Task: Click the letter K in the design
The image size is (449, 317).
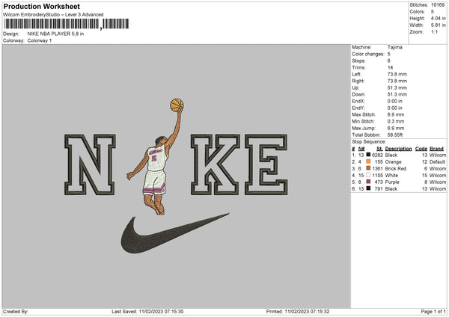Action: click(x=216, y=164)
